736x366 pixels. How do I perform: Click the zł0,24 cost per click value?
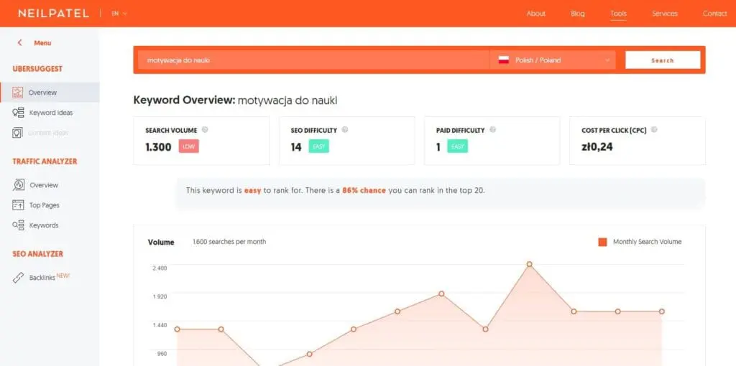point(597,147)
